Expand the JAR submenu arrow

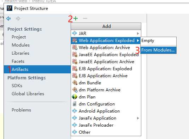pyautogui.click(x=138, y=34)
